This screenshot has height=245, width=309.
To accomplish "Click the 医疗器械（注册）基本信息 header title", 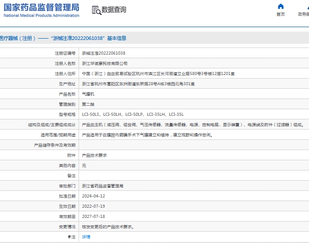I will (63, 38).
